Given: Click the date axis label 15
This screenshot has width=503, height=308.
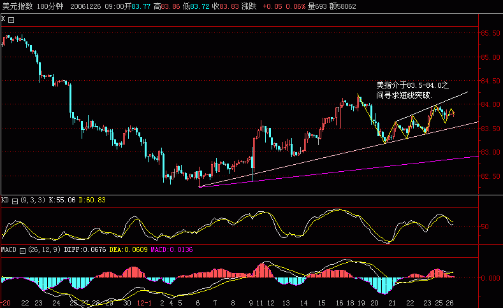Looking at the screenshot, I should (322, 303).
